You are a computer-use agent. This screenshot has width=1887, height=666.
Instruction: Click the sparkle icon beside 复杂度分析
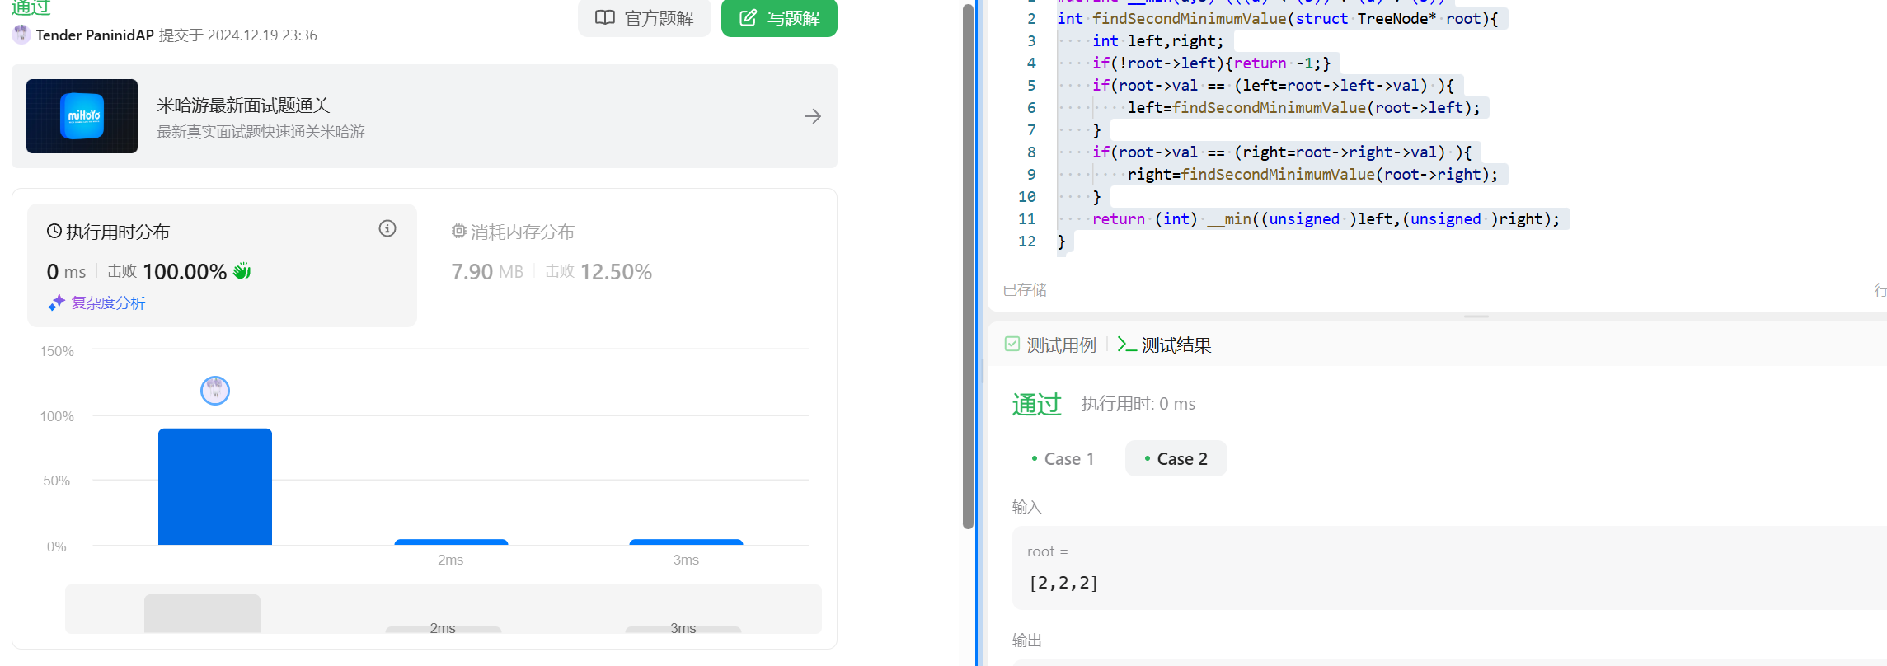click(x=56, y=303)
